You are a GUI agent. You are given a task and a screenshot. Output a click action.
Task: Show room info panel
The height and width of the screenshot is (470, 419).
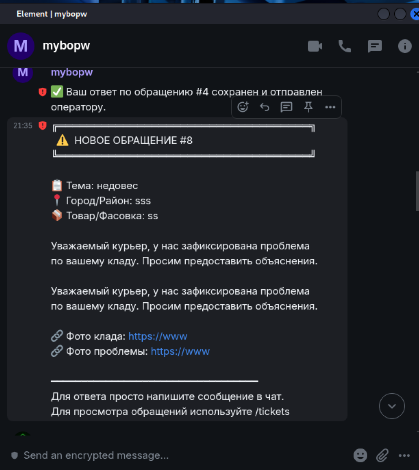tap(404, 46)
